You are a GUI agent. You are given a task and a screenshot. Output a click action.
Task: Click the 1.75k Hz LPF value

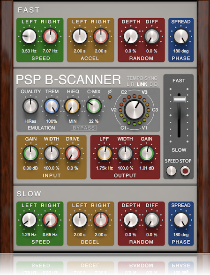coord(105,168)
